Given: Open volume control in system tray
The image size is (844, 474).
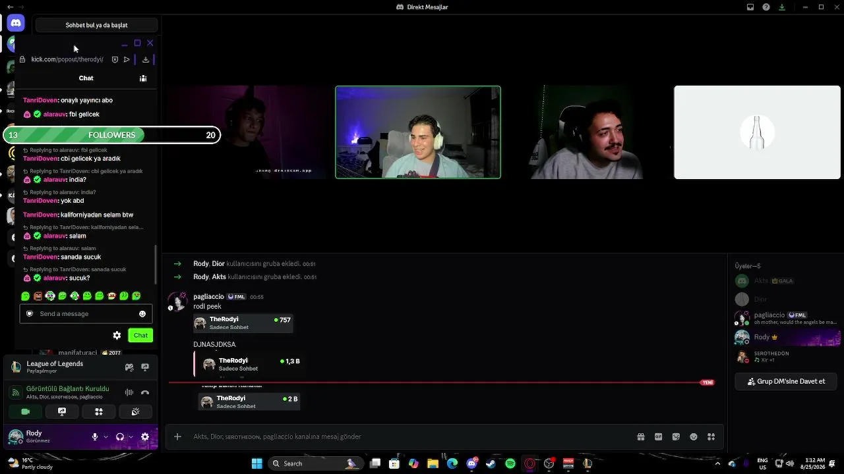Looking at the screenshot, I should (790, 463).
